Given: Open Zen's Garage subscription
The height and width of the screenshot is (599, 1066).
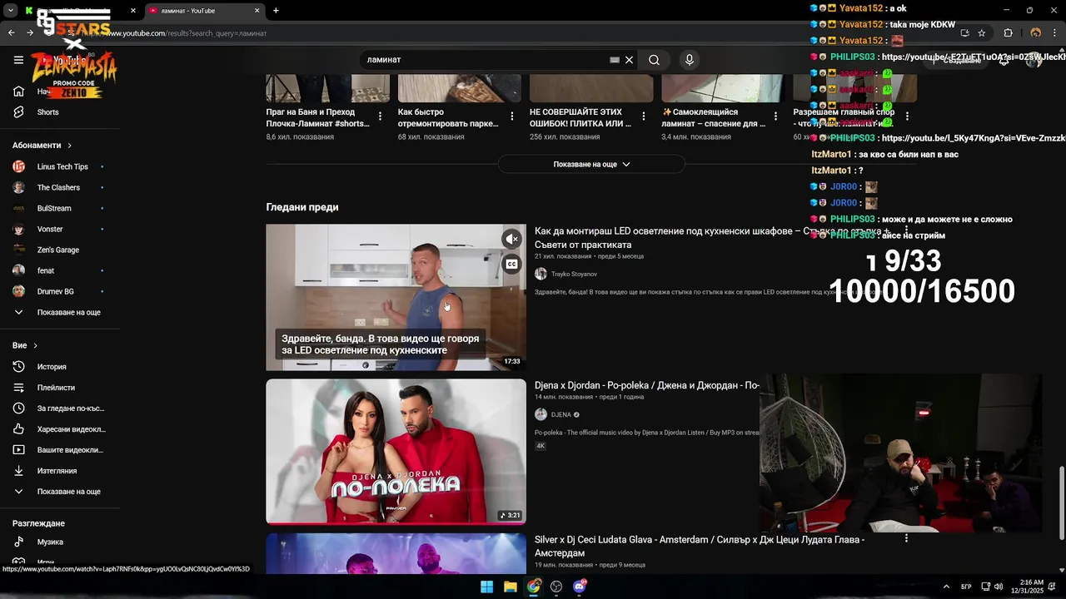Looking at the screenshot, I should [x=60, y=250].
